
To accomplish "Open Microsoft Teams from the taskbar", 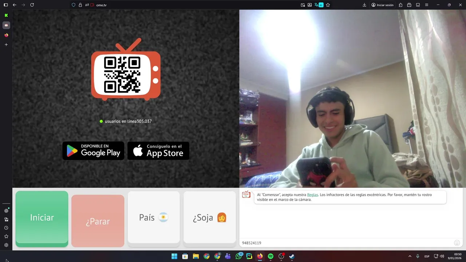I will coord(228,256).
